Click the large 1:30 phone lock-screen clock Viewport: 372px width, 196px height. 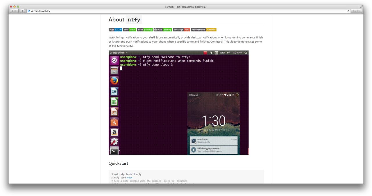pyautogui.click(x=214, y=121)
